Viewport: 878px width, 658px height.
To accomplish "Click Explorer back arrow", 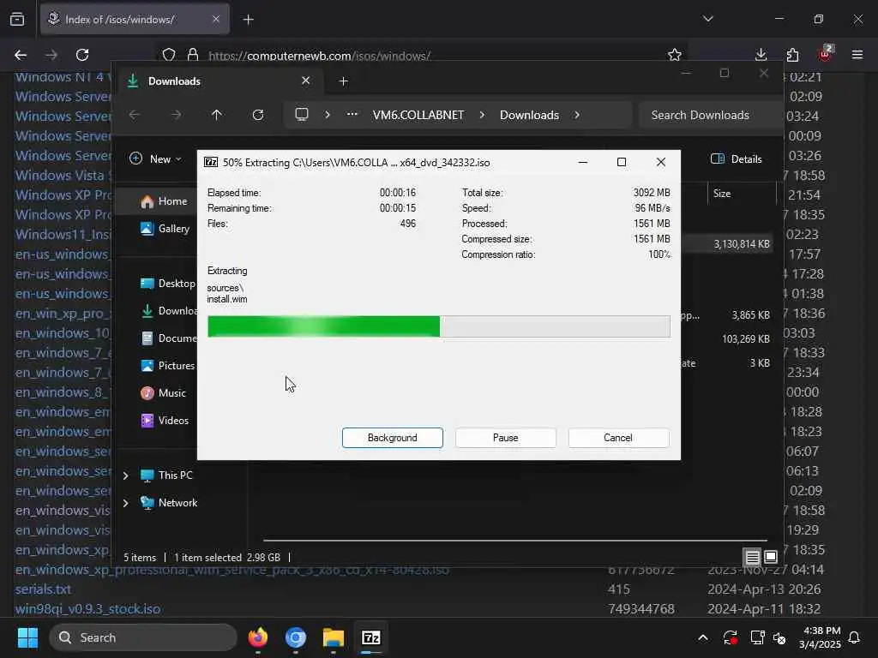I will 135,115.
